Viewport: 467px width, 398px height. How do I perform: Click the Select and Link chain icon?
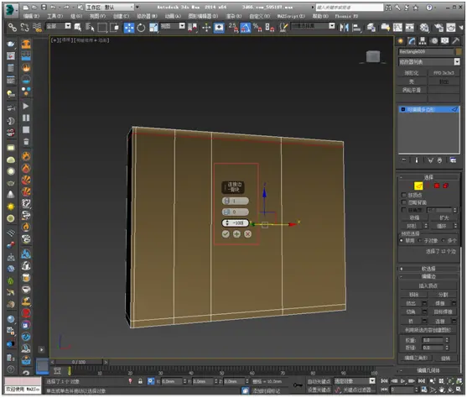pos(13,28)
